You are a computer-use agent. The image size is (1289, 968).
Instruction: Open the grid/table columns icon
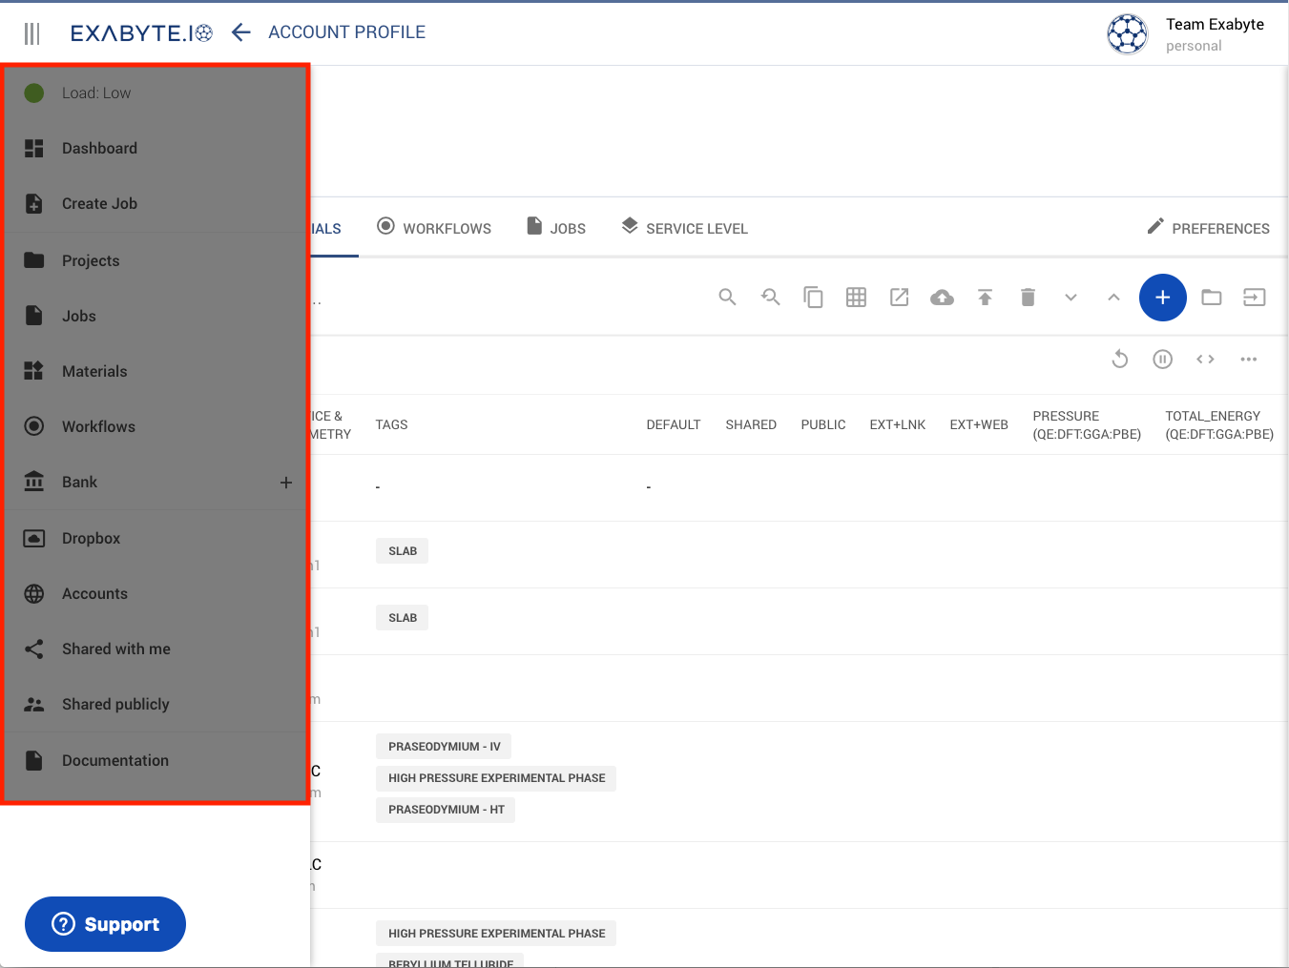[x=856, y=298]
